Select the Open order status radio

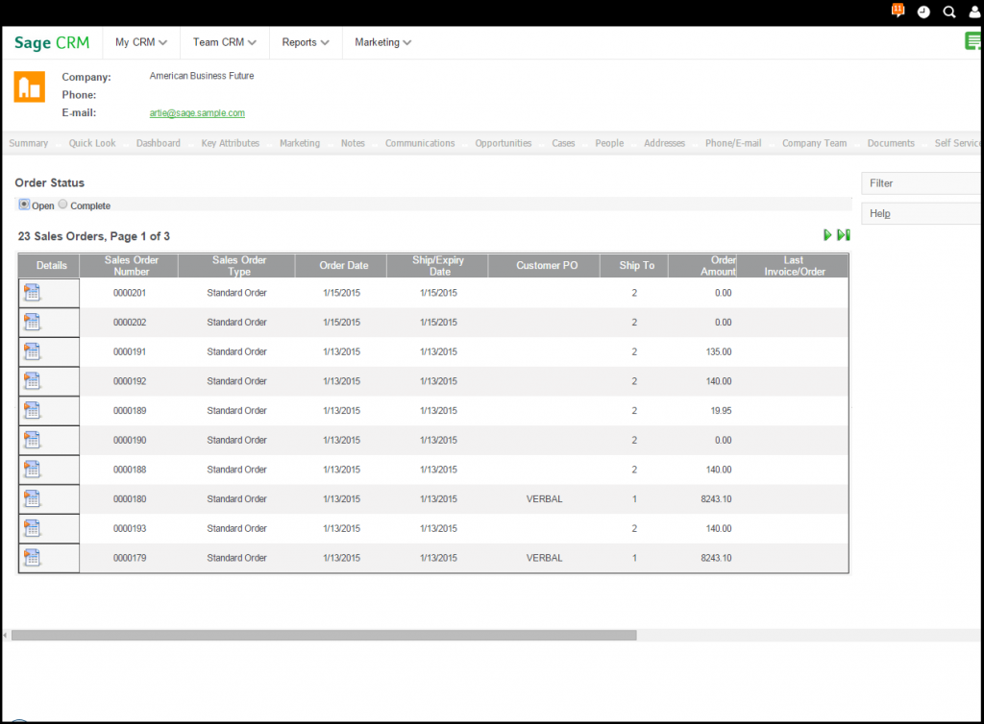tap(24, 205)
